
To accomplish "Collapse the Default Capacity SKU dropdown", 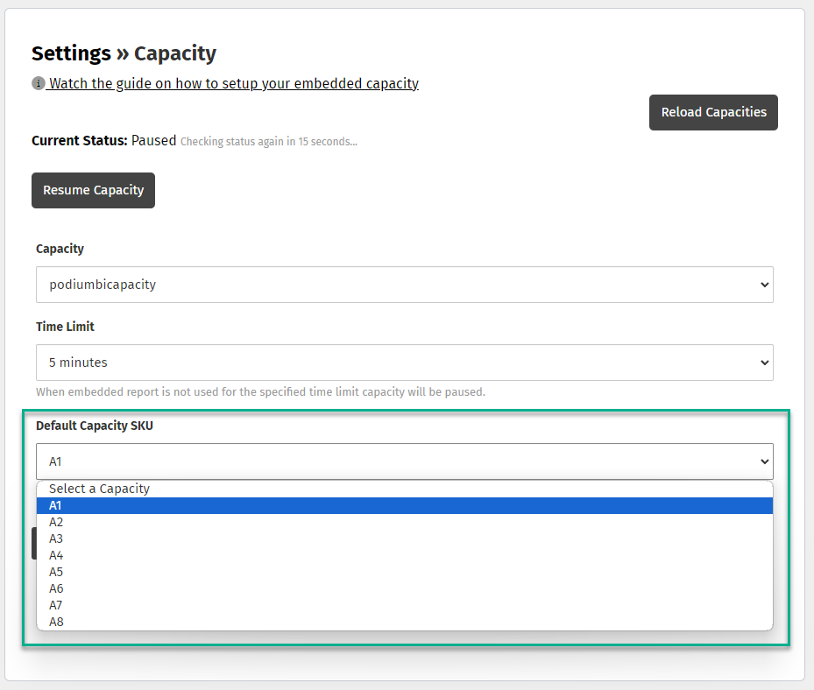I will click(x=404, y=461).
